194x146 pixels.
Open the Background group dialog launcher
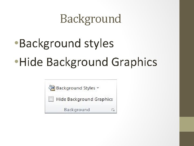click(113, 110)
